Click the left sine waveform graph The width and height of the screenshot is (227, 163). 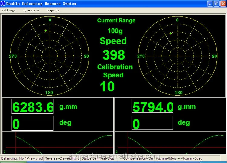click(x=57, y=144)
